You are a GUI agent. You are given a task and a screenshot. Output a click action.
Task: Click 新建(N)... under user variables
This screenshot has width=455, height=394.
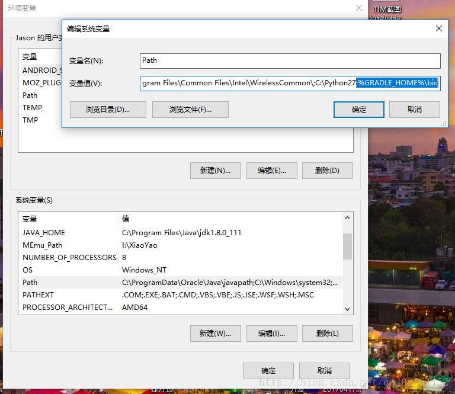pyautogui.click(x=215, y=171)
